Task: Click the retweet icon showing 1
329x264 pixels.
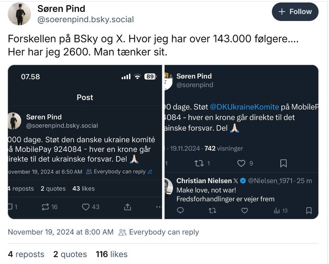Action: pyautogui.click(x=199, y=163)
